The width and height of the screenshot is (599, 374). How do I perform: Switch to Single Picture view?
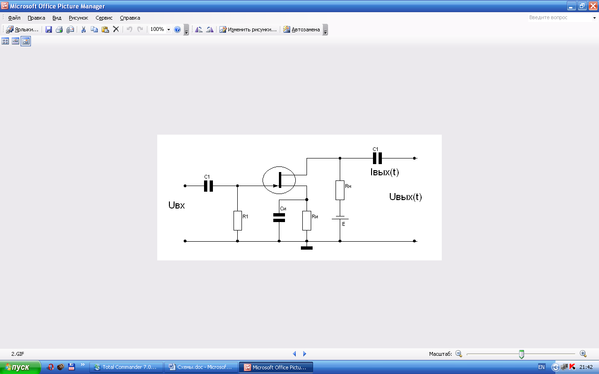pos(26,41)
